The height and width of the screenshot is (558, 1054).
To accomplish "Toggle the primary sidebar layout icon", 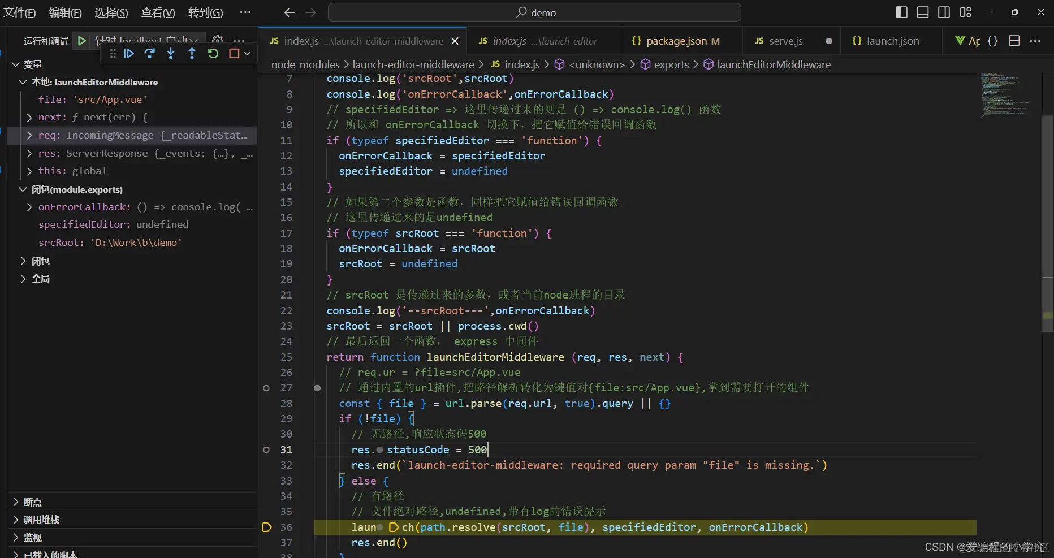I will pyautogui.click(x=902, y=12).
